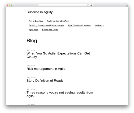Visit Agile Success Questions page
Screen dimensions: 134x113
[x=79, y=25]
